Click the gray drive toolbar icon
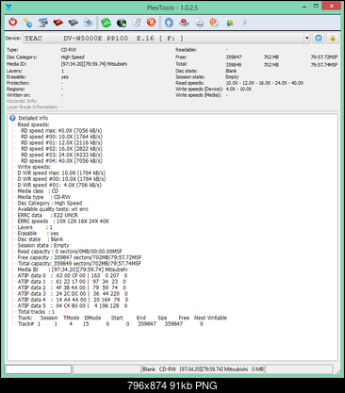This screenshot has width=345, height=393. [74, 23]
